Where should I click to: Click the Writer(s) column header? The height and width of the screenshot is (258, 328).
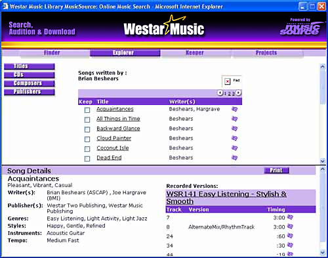182,102
